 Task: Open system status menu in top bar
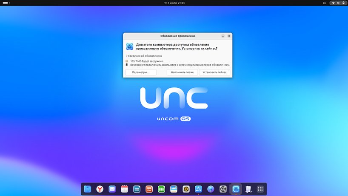[338, 3]
